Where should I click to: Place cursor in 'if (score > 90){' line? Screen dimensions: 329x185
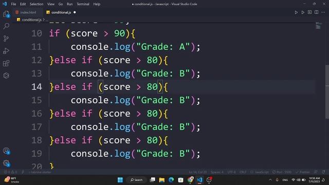click(92, 33)
